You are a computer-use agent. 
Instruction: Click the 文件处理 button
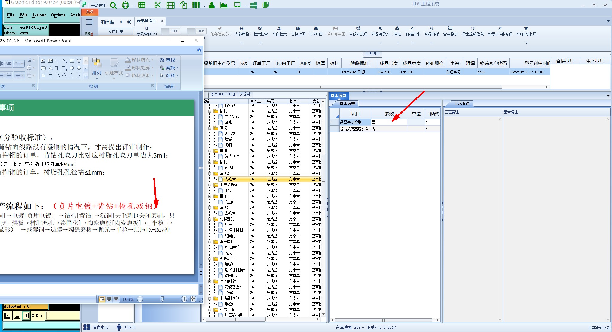(x=115, y=31)
